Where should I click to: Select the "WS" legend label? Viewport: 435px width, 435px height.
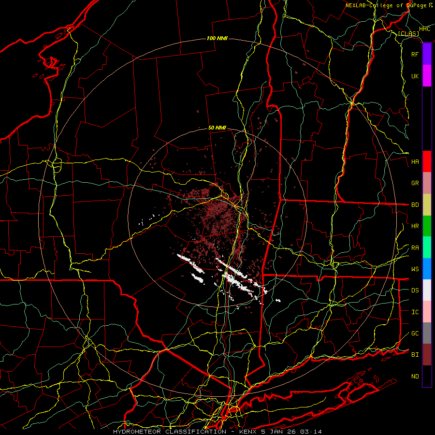coord(415,269)
